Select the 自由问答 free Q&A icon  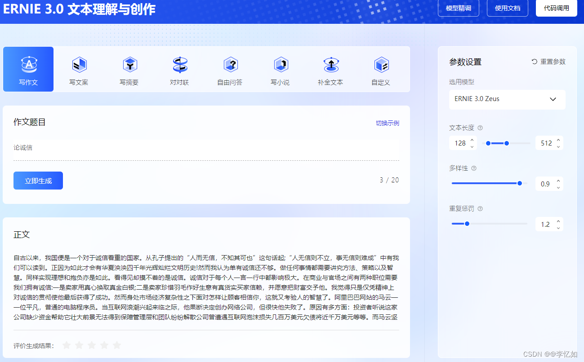tap(230, 65)
